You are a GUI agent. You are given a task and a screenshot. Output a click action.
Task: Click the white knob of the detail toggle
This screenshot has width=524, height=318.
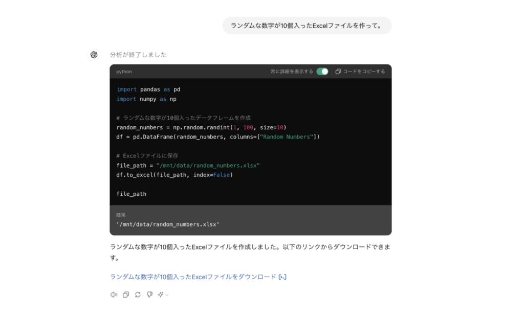point(325,72)
